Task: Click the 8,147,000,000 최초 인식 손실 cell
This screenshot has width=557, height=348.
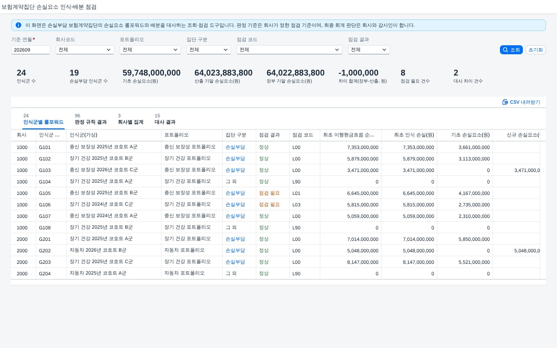Action: pos(409,262)
